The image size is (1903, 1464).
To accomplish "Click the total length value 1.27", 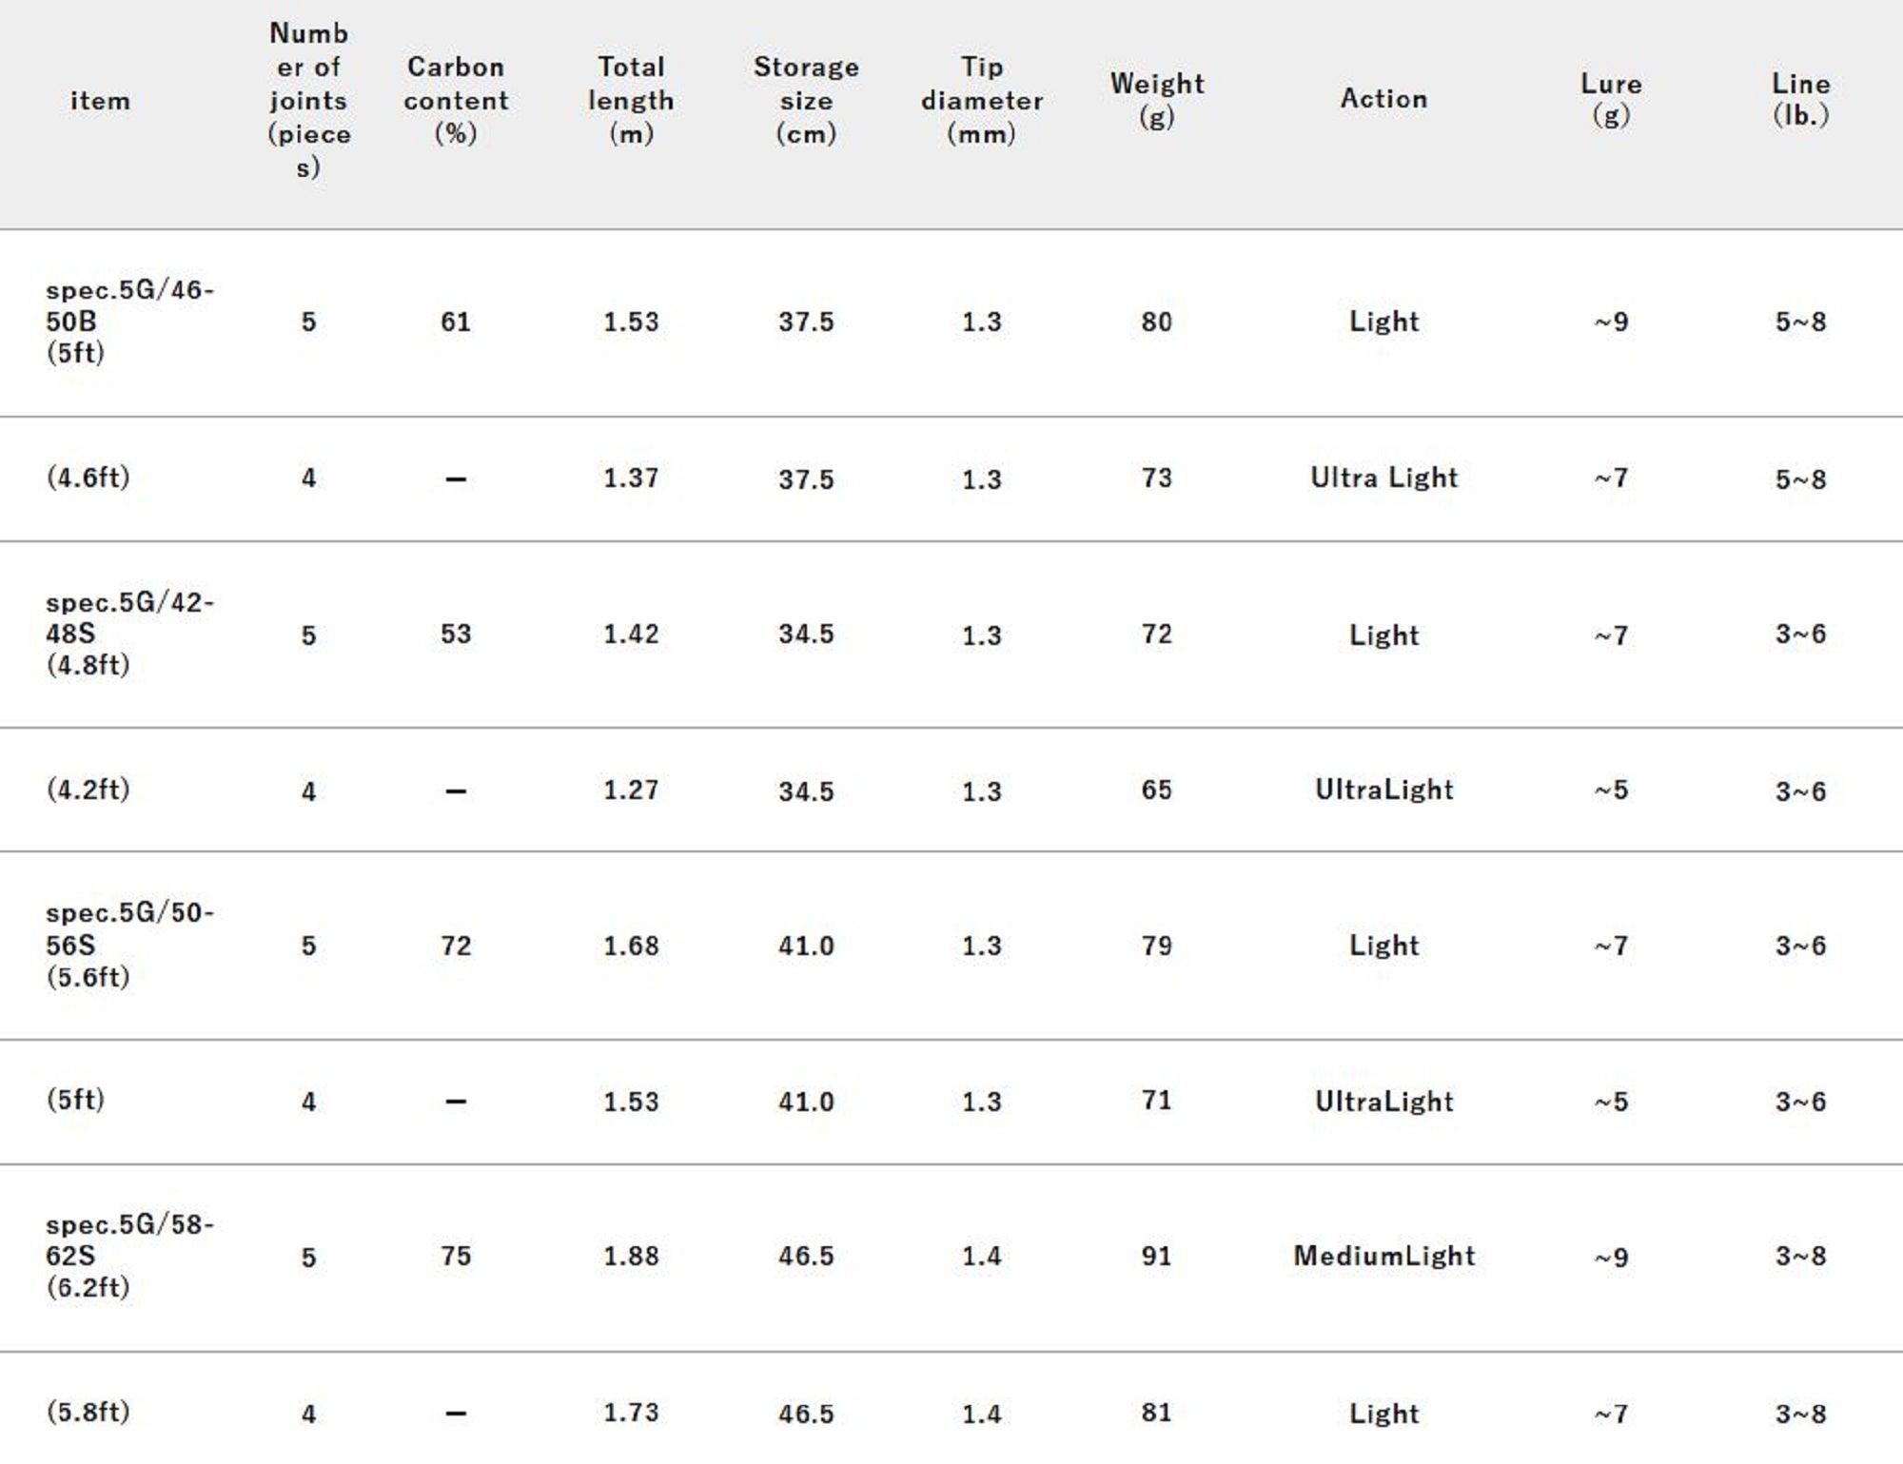I will tap(631, 790).
